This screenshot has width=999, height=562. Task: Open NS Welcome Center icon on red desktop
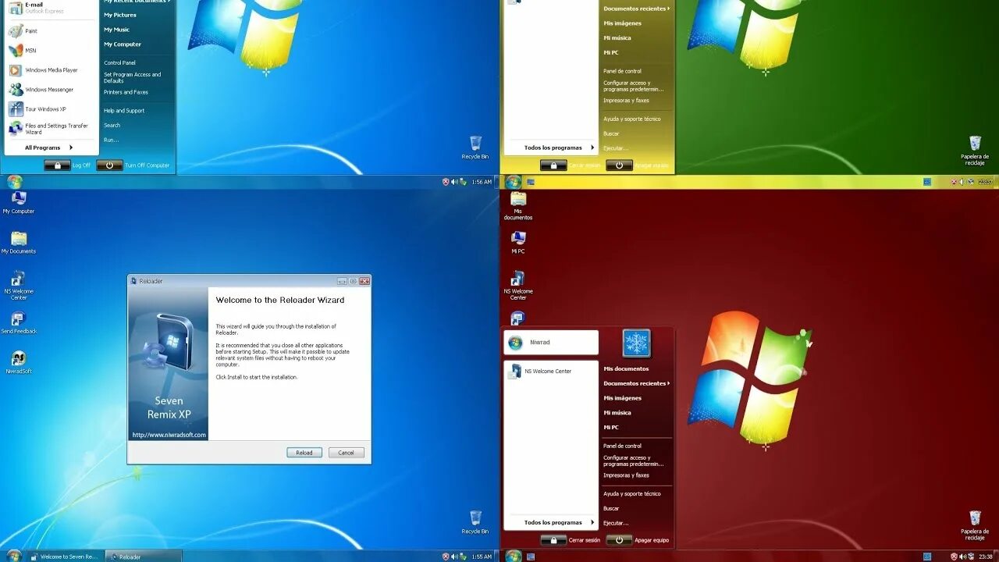click(x=518, y=286)
